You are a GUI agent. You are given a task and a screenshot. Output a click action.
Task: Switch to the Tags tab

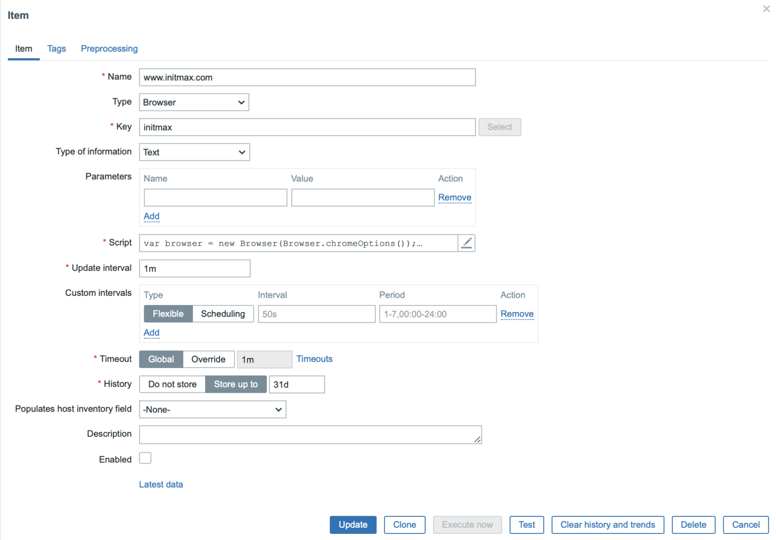click(57, 49)
